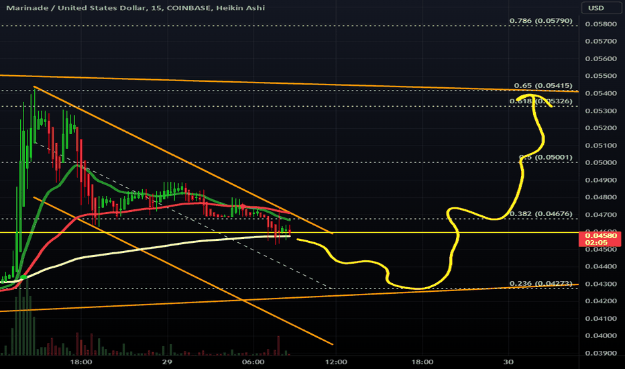Screen dimensions: 625x369
Task: Click the 0.04900 price axis label
Action: 601,180
